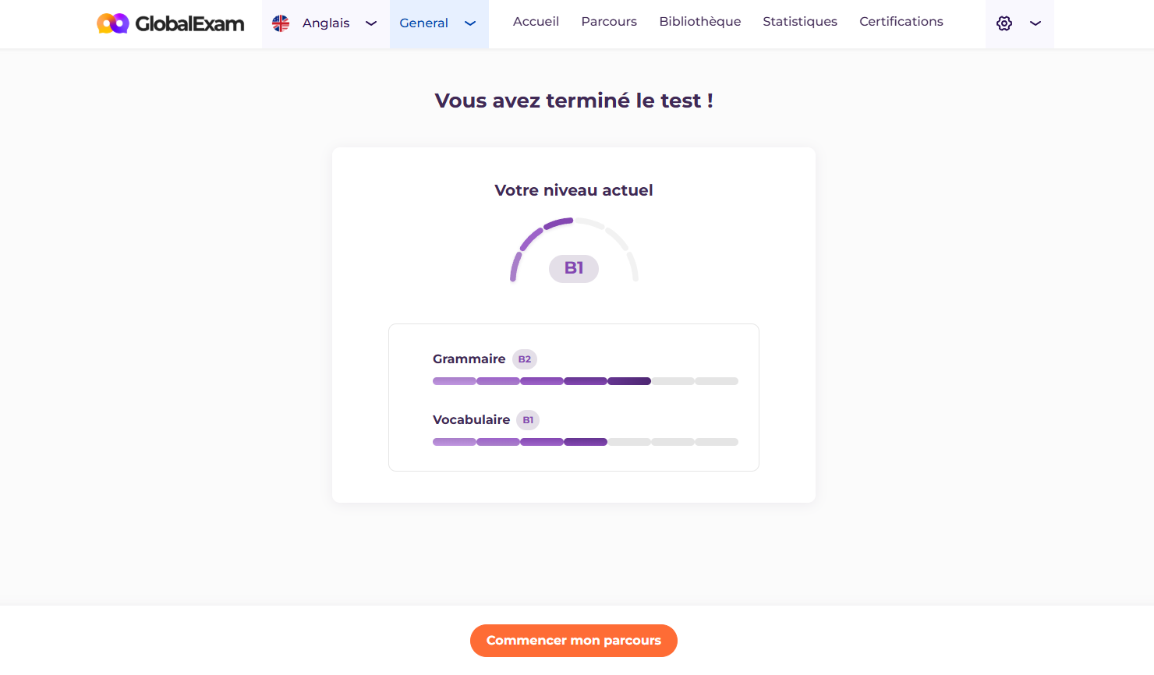Click the Votre niveau actuel heading

(574, 190)
